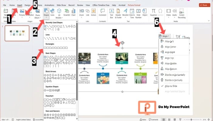Open the Office Timeline Free tab
Viewport: 213px width, 121px height.
pyautogui.click(x=101, y=5)
